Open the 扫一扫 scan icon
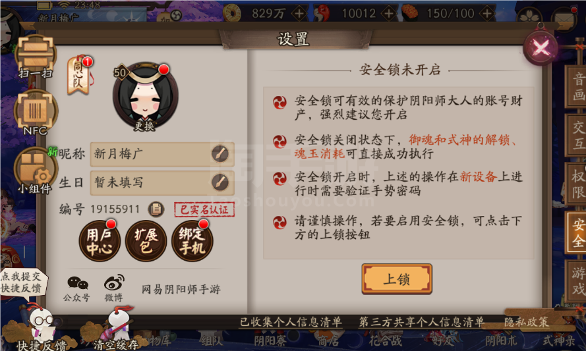The image size is (586, 351). [x=36, y=56]
